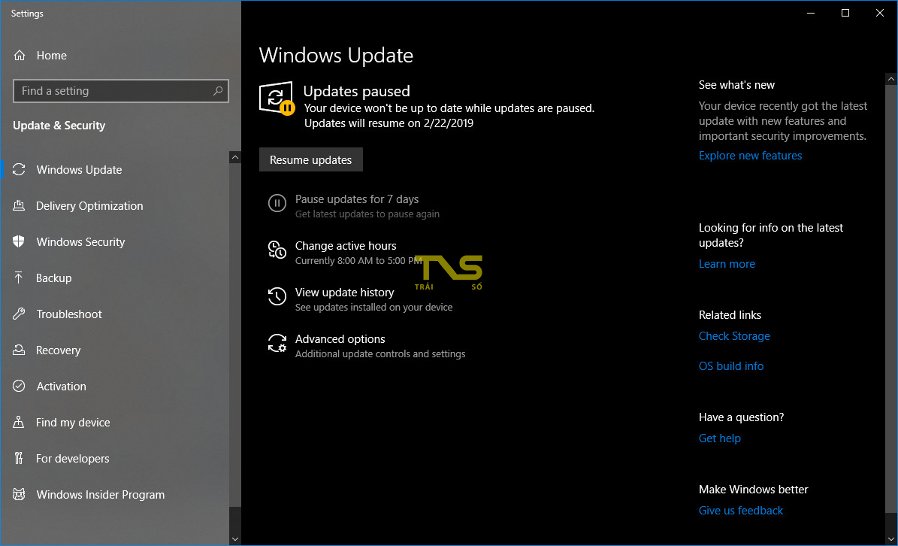Click the Windows Security shield icon

(19, 241)
